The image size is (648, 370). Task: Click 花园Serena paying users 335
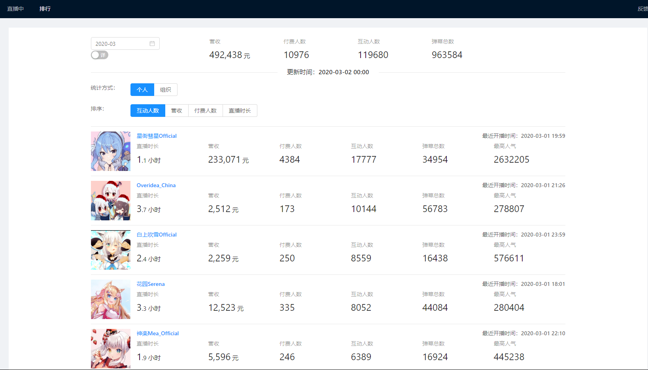[x=287, y=308]
